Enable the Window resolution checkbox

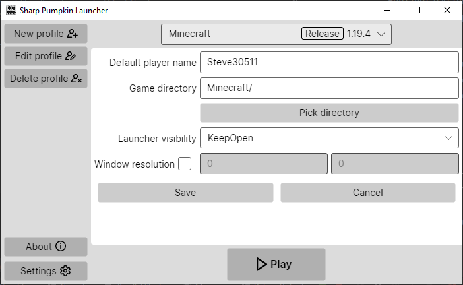(x=185, y=164)
